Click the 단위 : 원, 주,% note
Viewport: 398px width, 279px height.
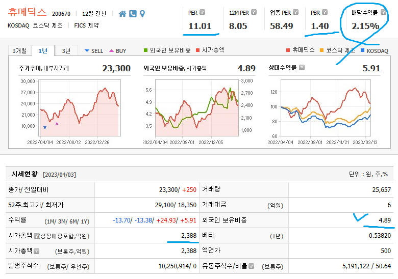click(x=368, y=174)
